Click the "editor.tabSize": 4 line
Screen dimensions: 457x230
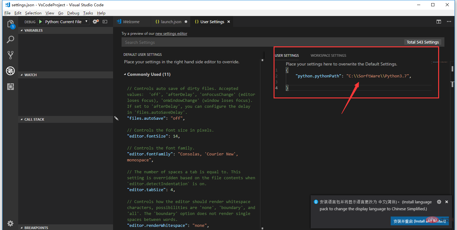(151, 190)
